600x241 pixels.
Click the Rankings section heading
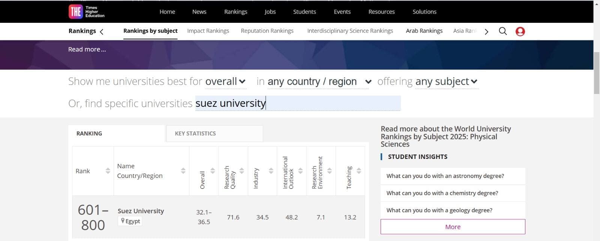[82, 31]
